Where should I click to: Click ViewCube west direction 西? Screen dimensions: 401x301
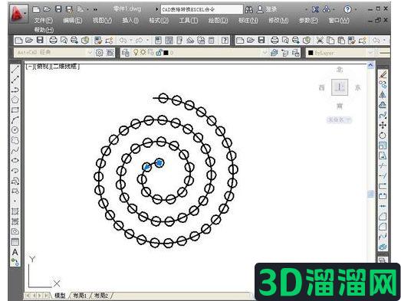pos(322,87)
